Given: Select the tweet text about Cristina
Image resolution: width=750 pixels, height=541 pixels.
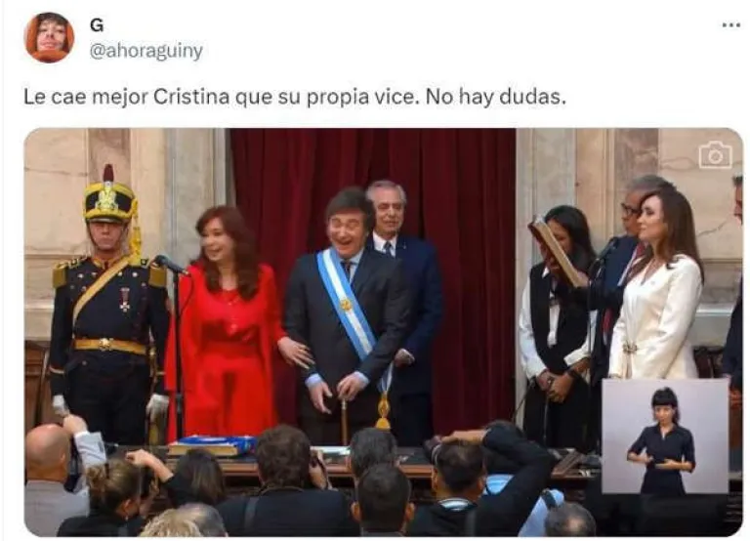Looking at the screenshot, I should click(295, 97).
